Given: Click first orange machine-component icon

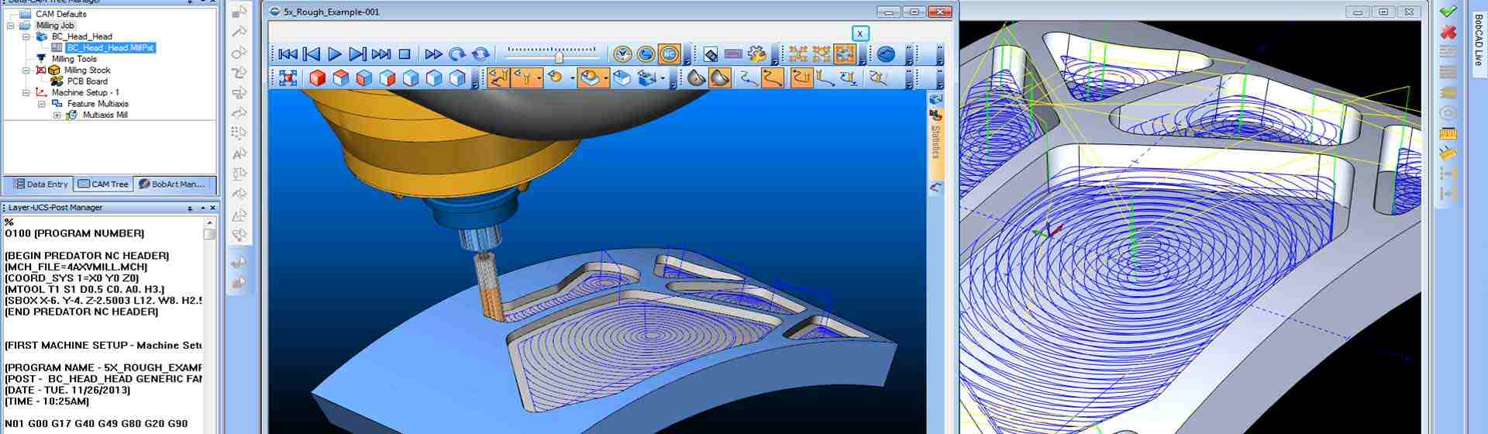Looking at the screenshot, I should (797, 54).
